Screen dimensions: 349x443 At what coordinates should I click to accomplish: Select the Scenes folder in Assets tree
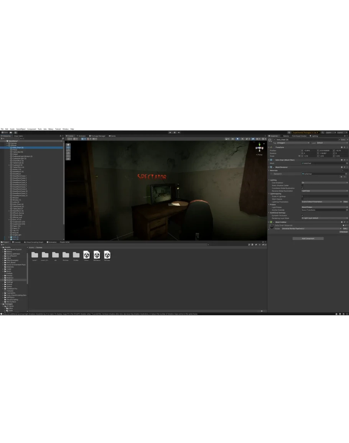(9, 280)
